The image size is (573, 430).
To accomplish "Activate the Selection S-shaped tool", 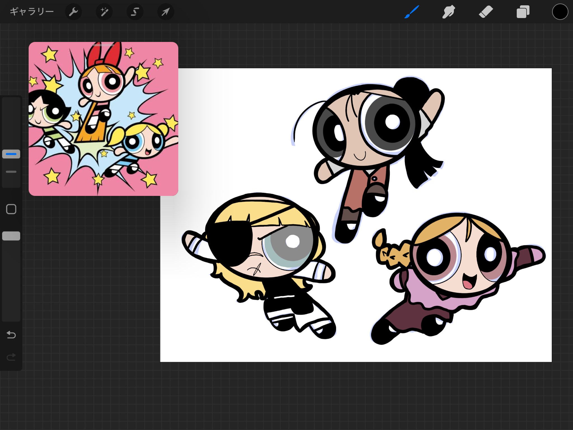I will pyautogui.click(x=135, y=12).
